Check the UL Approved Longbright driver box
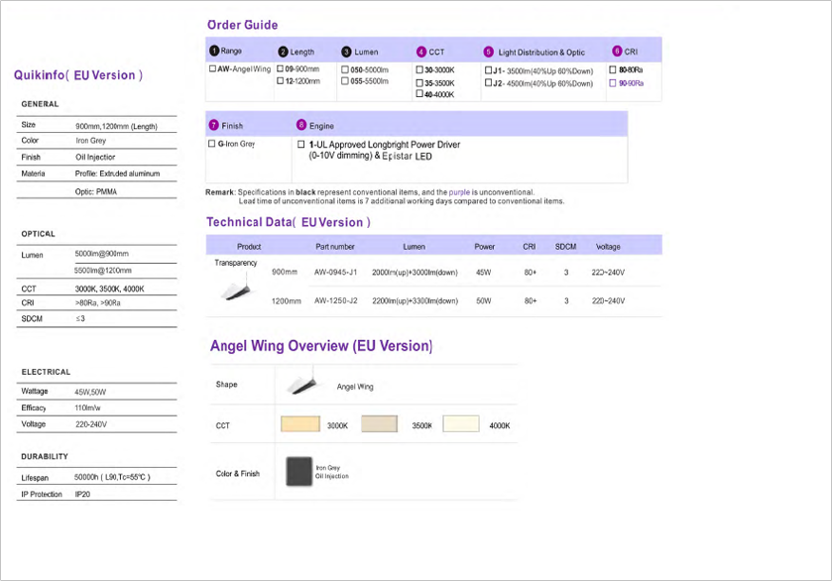This screenshot has width=832, height=581. tap(301, 144)
